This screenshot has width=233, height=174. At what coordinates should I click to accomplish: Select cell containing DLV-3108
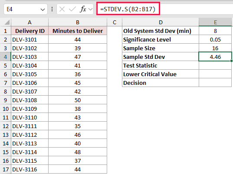point(30,100)
